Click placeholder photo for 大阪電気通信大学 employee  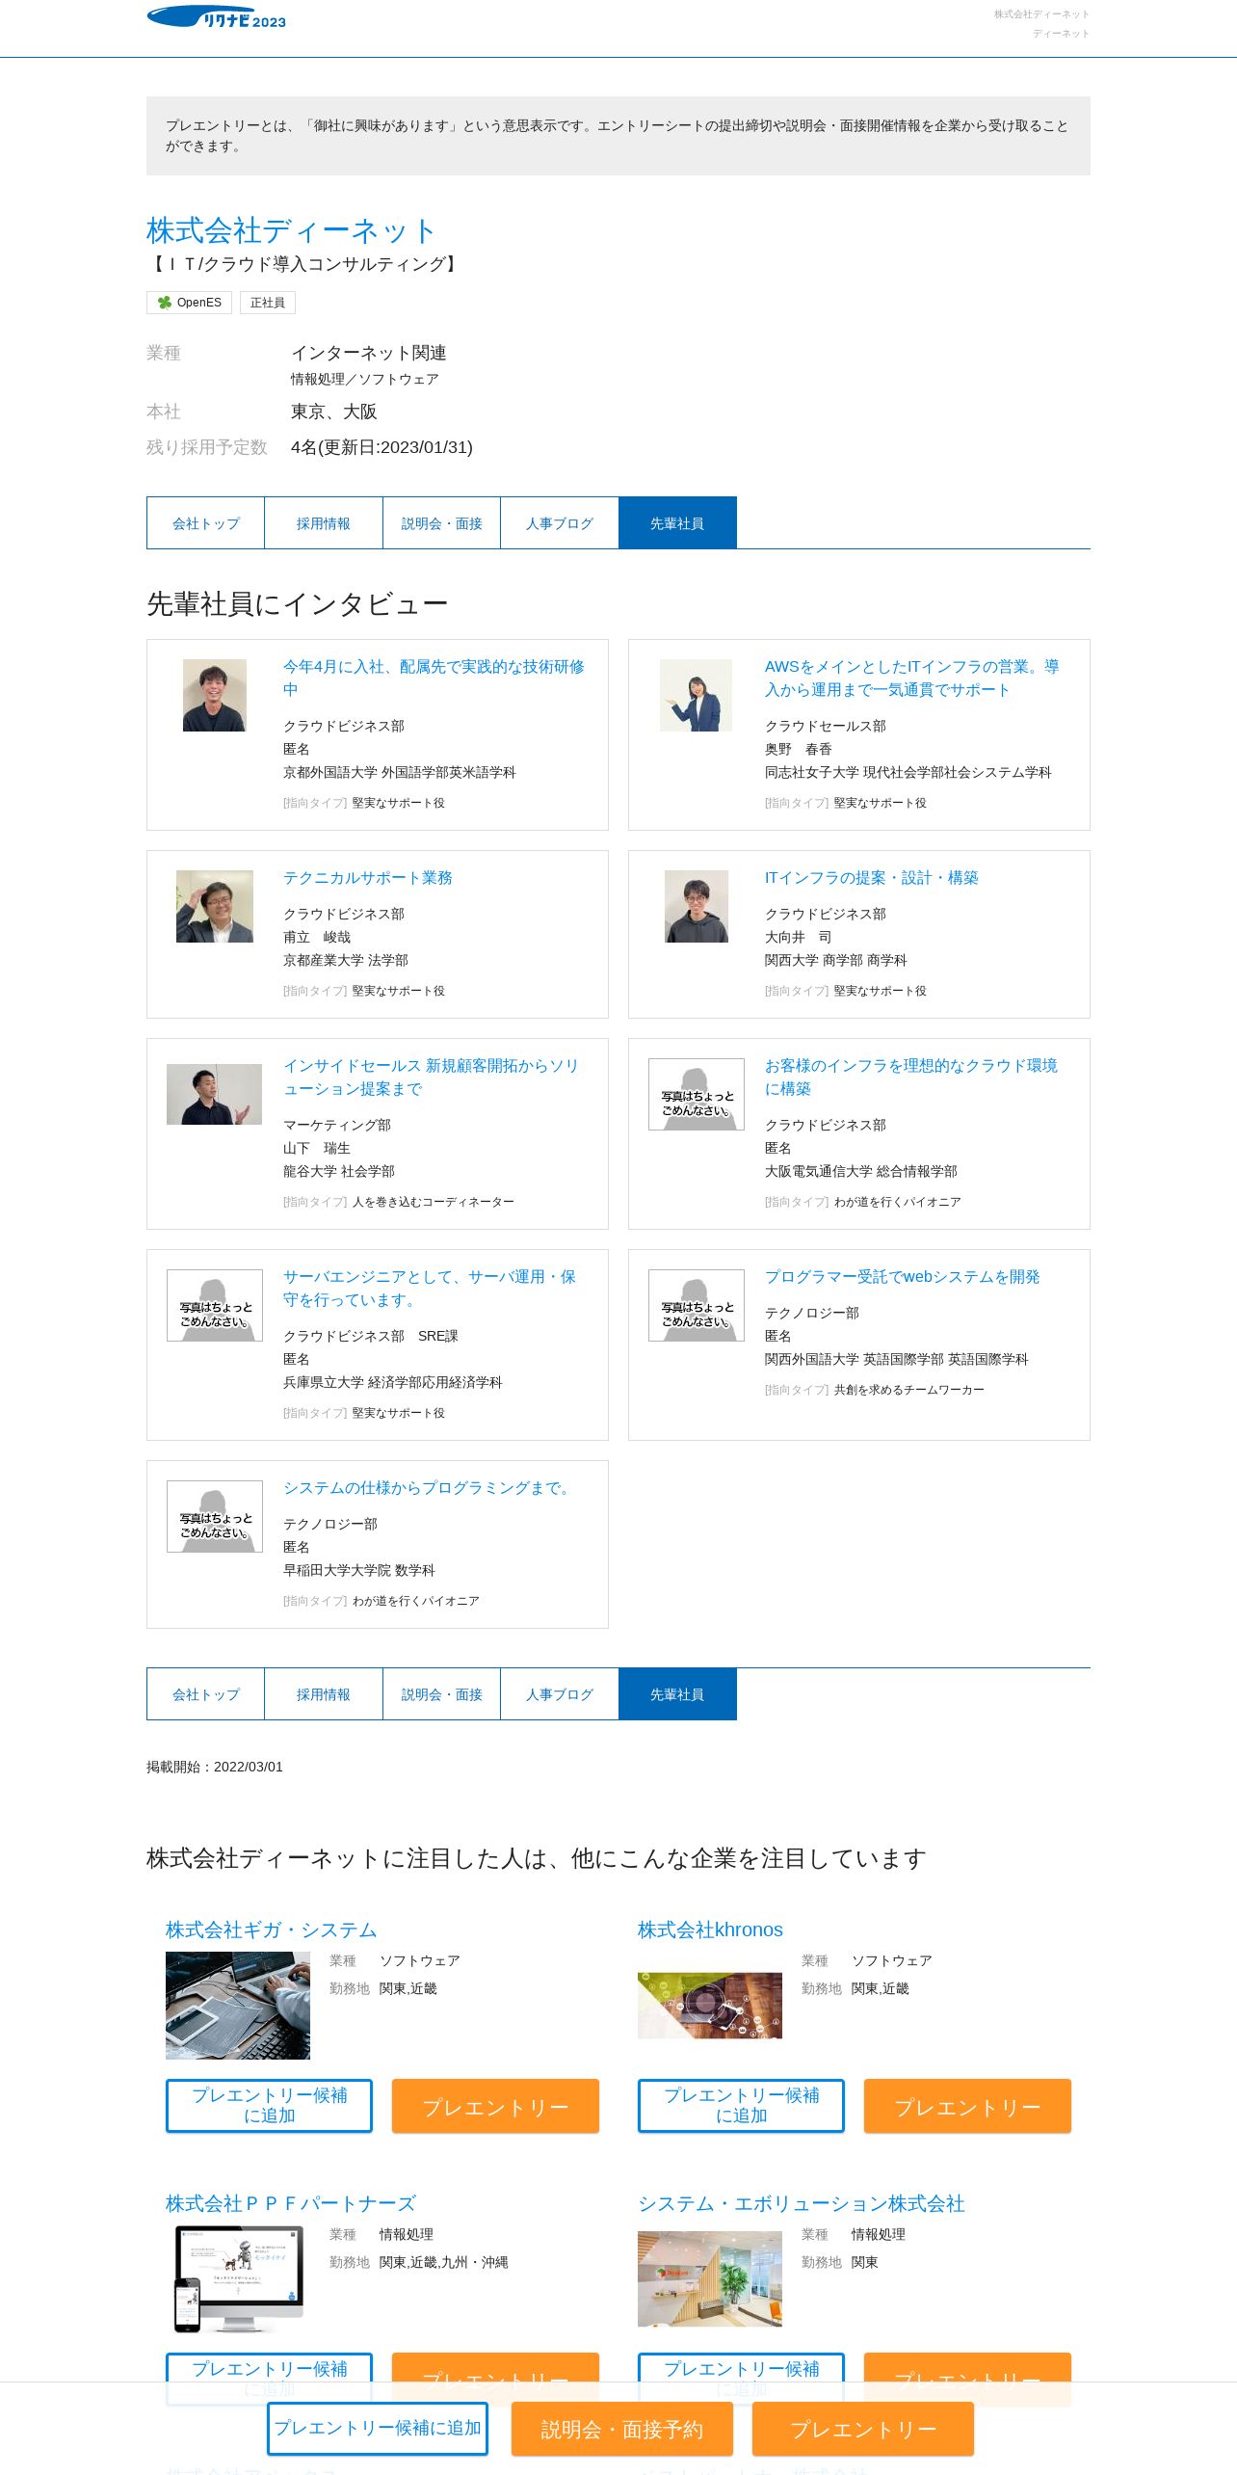pos(697,1094)
